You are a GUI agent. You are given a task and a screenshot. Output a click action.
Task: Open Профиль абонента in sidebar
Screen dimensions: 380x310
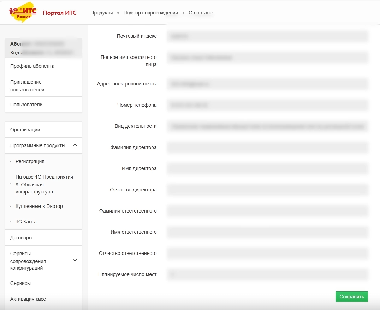[x=32, y=66]
